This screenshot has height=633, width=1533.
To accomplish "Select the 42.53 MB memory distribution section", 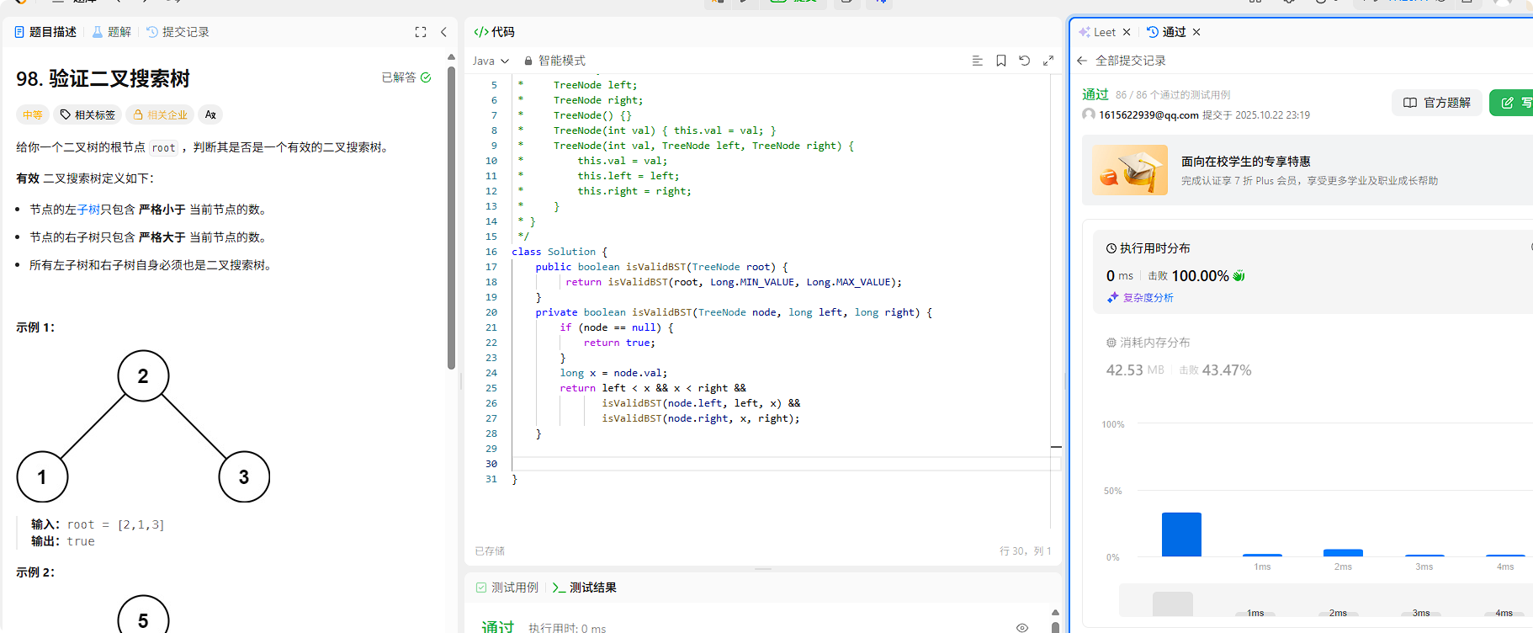I will (x=1179, y=370).
